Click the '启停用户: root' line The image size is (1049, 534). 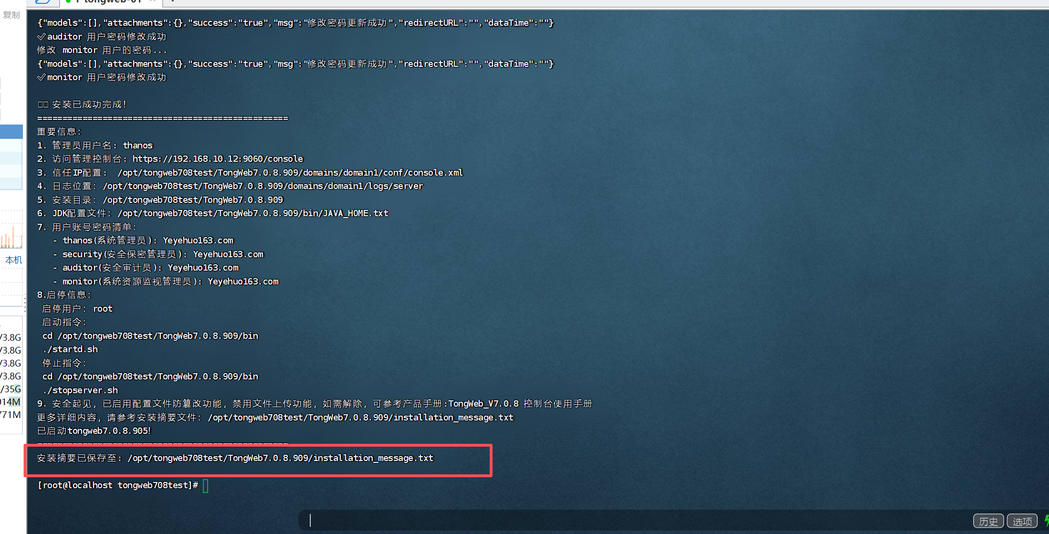coord(77,309)
